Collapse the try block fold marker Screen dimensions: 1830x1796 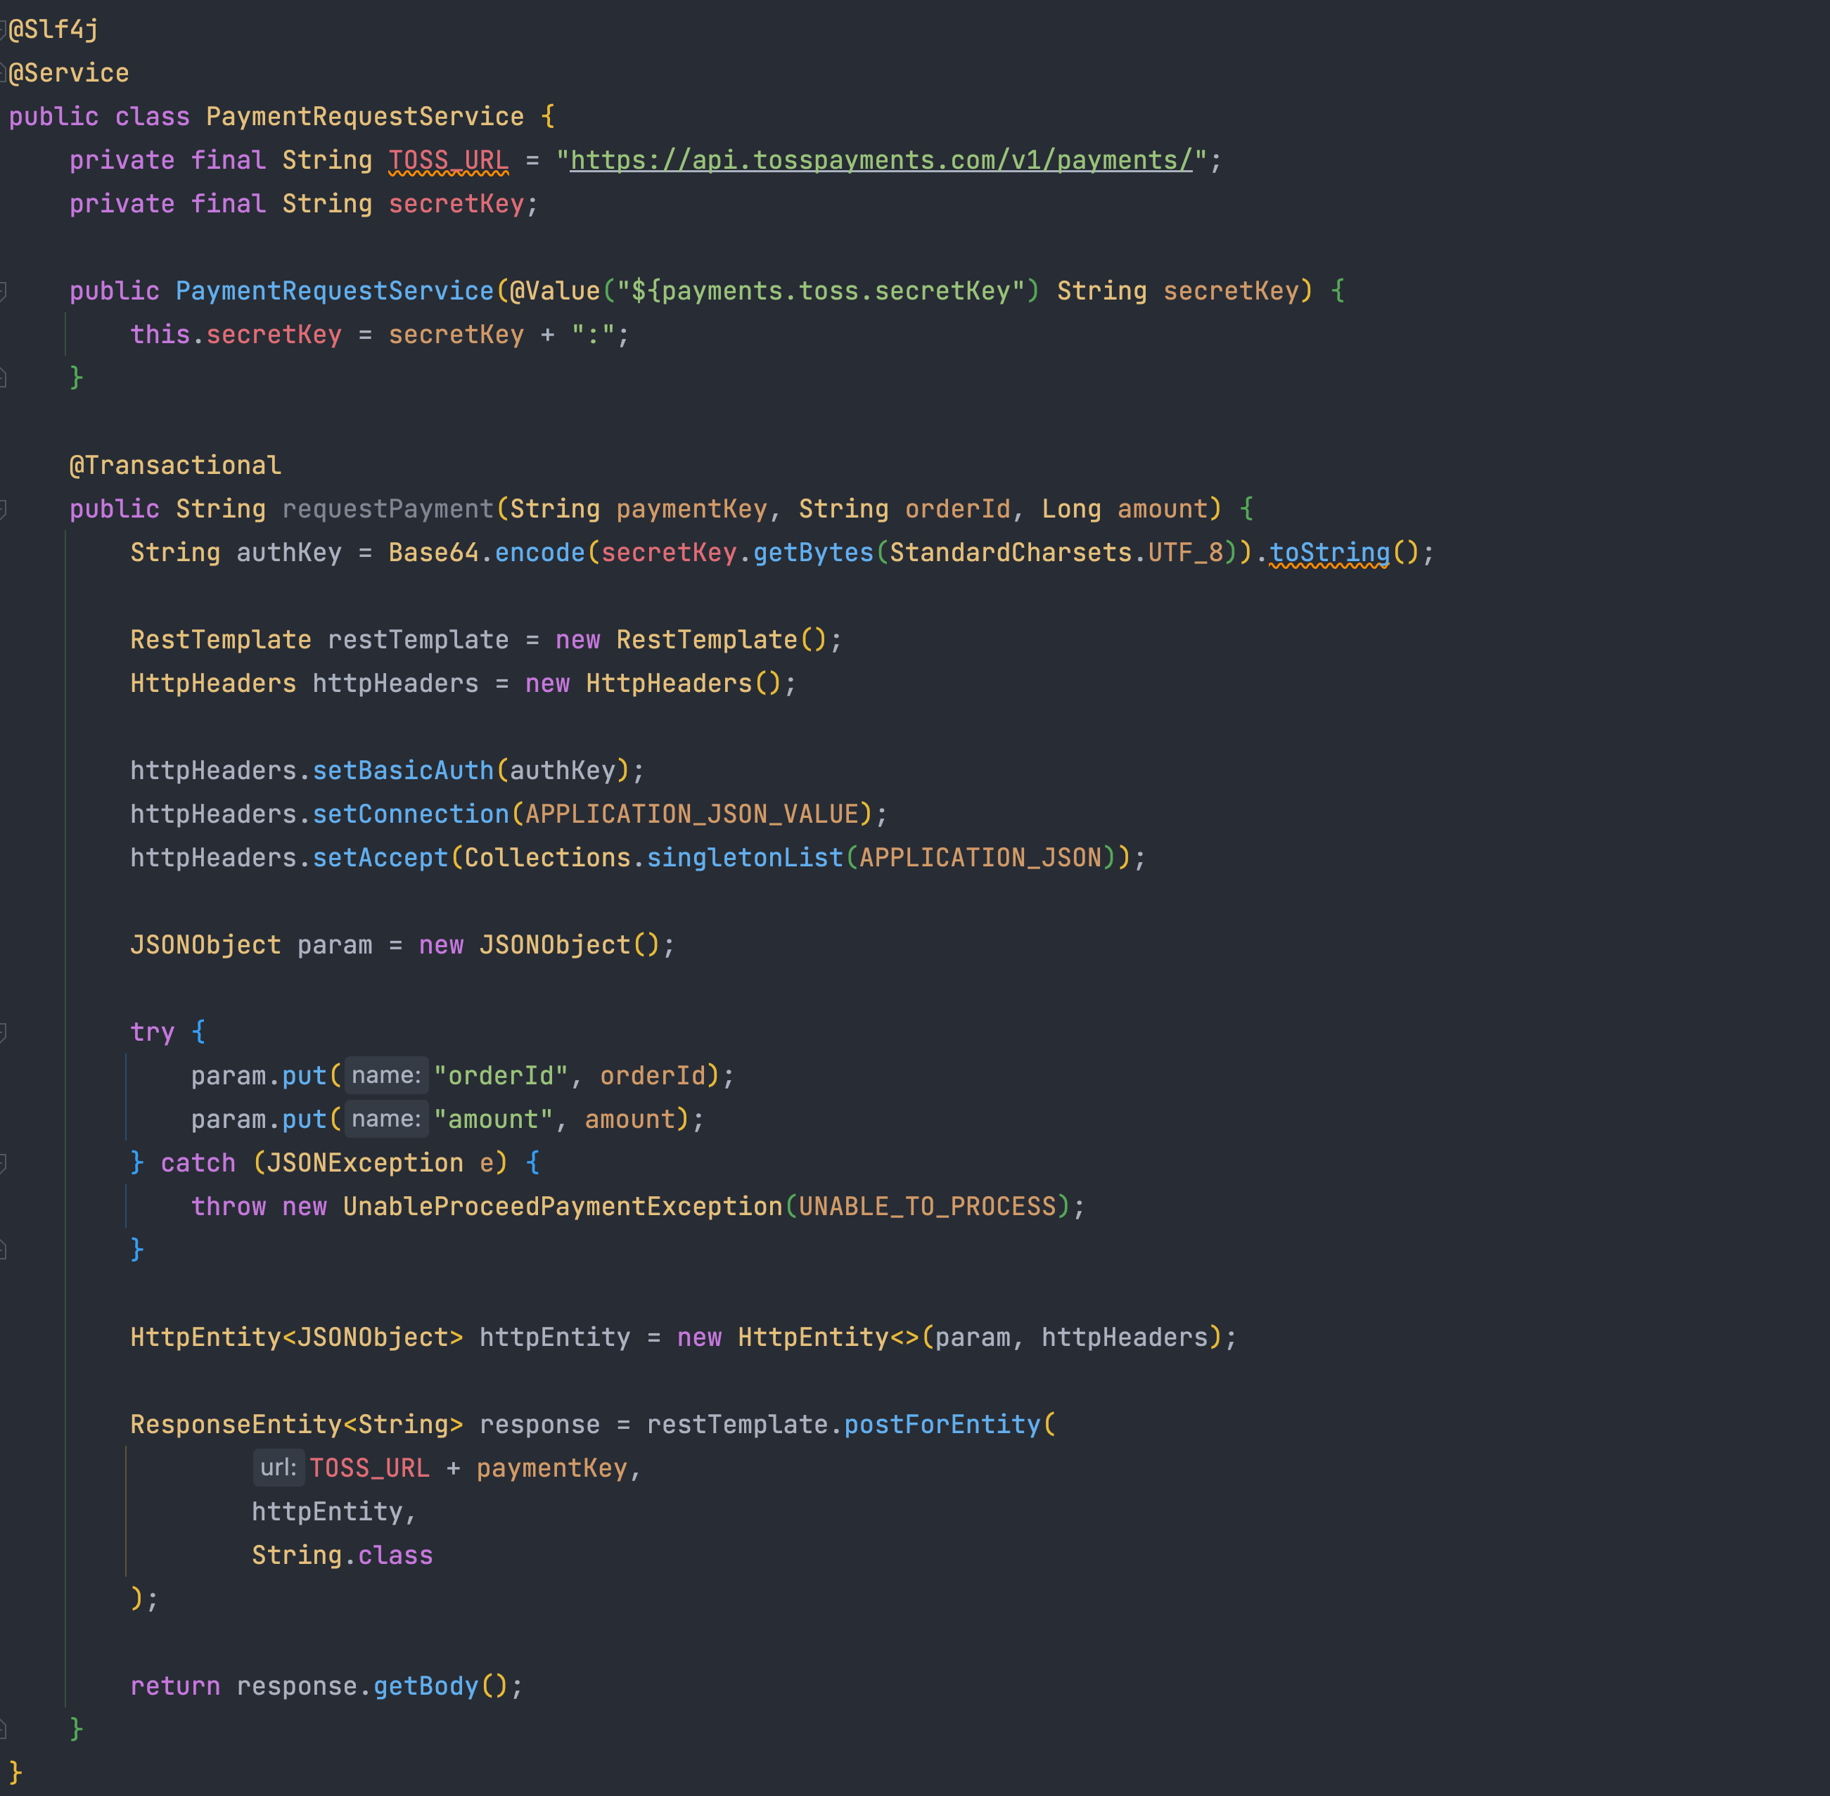tap(3, 1032)
